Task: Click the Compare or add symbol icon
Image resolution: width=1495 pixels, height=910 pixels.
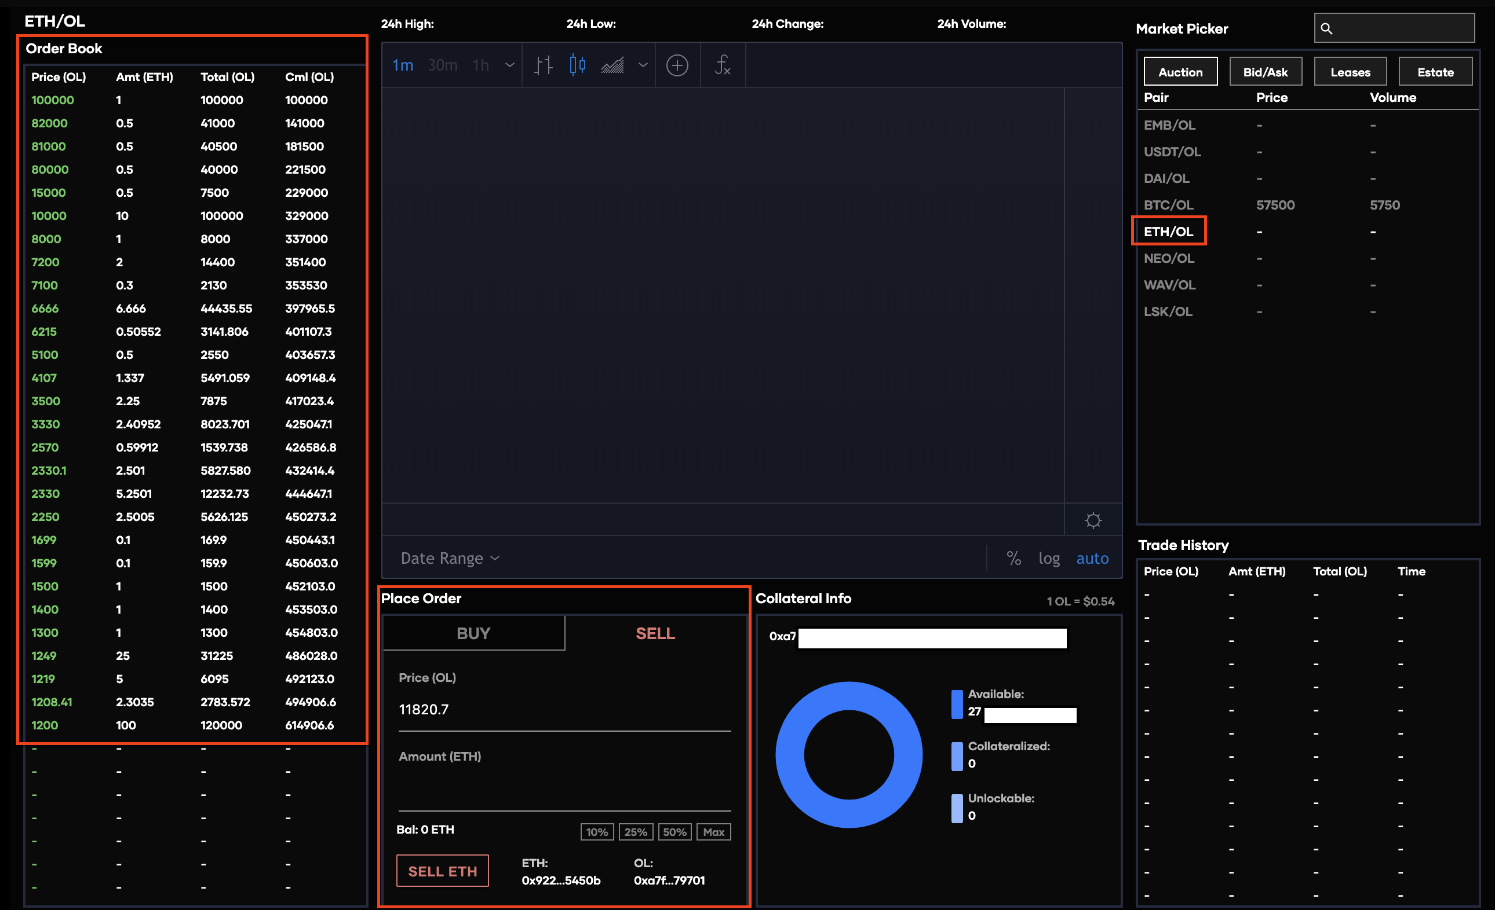Action: [677, 65]
